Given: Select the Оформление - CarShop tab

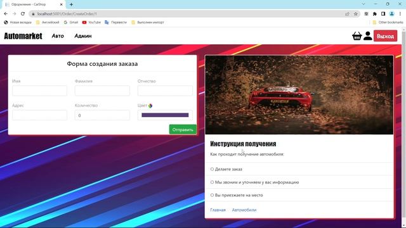Looking at the screenshot, I should (x=34, y=4).
